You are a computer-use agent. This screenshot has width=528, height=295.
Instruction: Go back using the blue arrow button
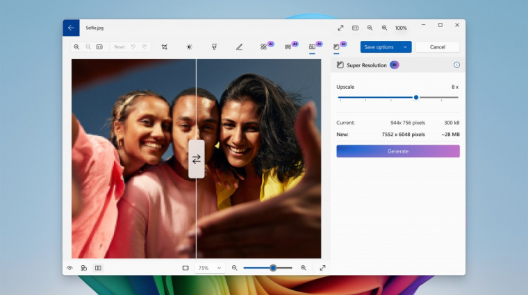click(x=71, y=28)
